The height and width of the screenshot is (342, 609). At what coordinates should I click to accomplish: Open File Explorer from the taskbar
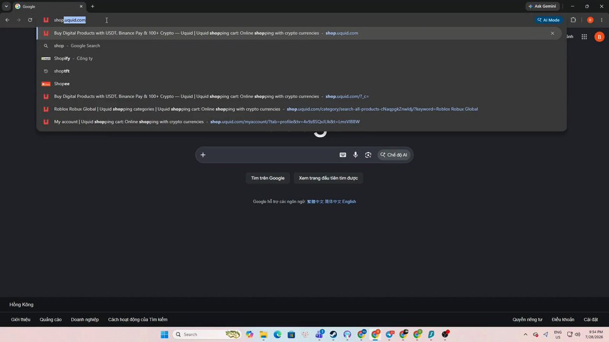pyautogui.click(x=263, y=334)
